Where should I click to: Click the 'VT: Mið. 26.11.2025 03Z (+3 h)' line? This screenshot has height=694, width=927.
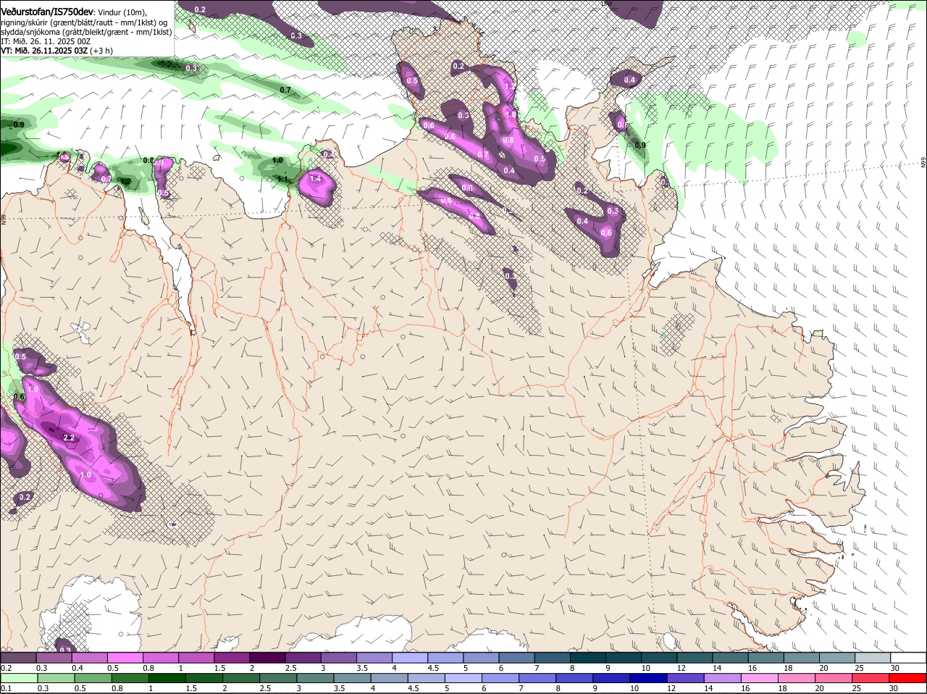pos(56,51)
